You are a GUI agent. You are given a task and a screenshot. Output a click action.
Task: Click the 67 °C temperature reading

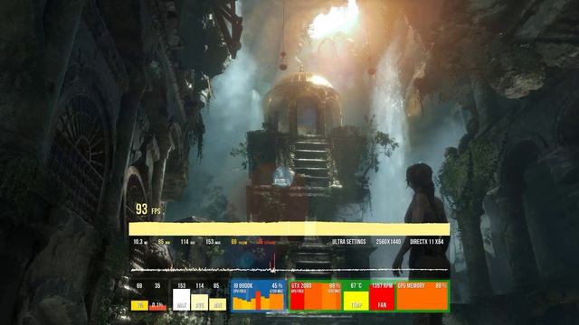tap(356, 285)
